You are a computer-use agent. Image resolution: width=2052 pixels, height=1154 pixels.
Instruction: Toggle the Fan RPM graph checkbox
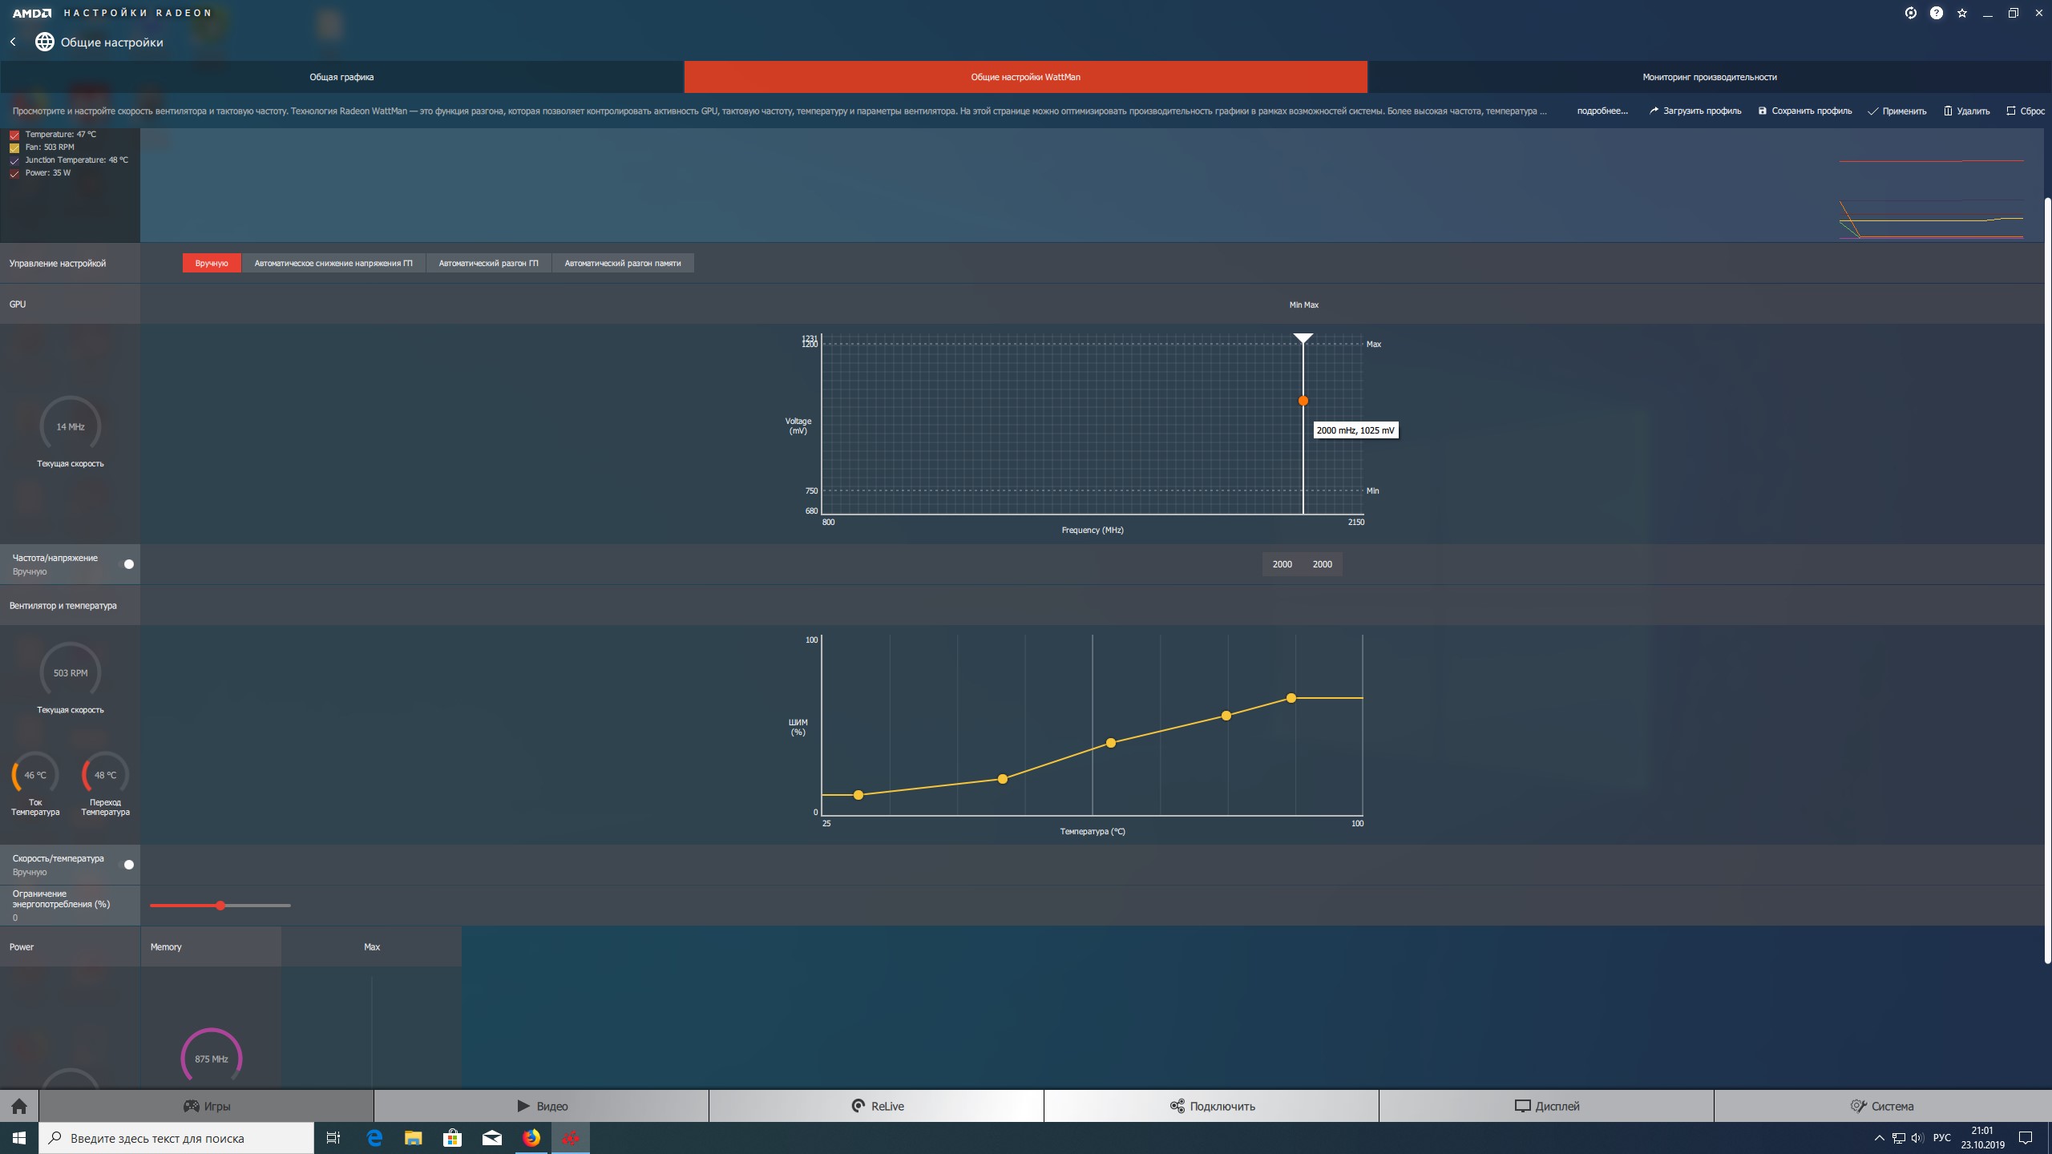click(x=14, y=147)
